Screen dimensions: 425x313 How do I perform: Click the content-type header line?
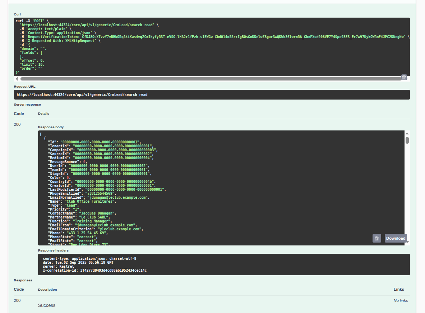tap(89, 258)
